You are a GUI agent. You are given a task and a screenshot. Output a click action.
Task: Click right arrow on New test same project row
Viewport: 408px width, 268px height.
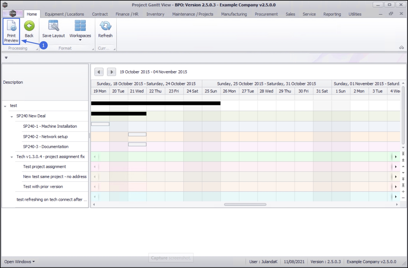click(396, 177)
